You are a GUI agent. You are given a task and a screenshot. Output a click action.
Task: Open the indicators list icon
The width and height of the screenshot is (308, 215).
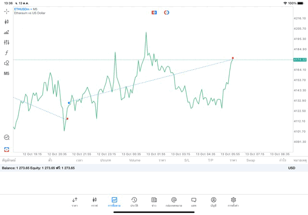tap(7, 32)
